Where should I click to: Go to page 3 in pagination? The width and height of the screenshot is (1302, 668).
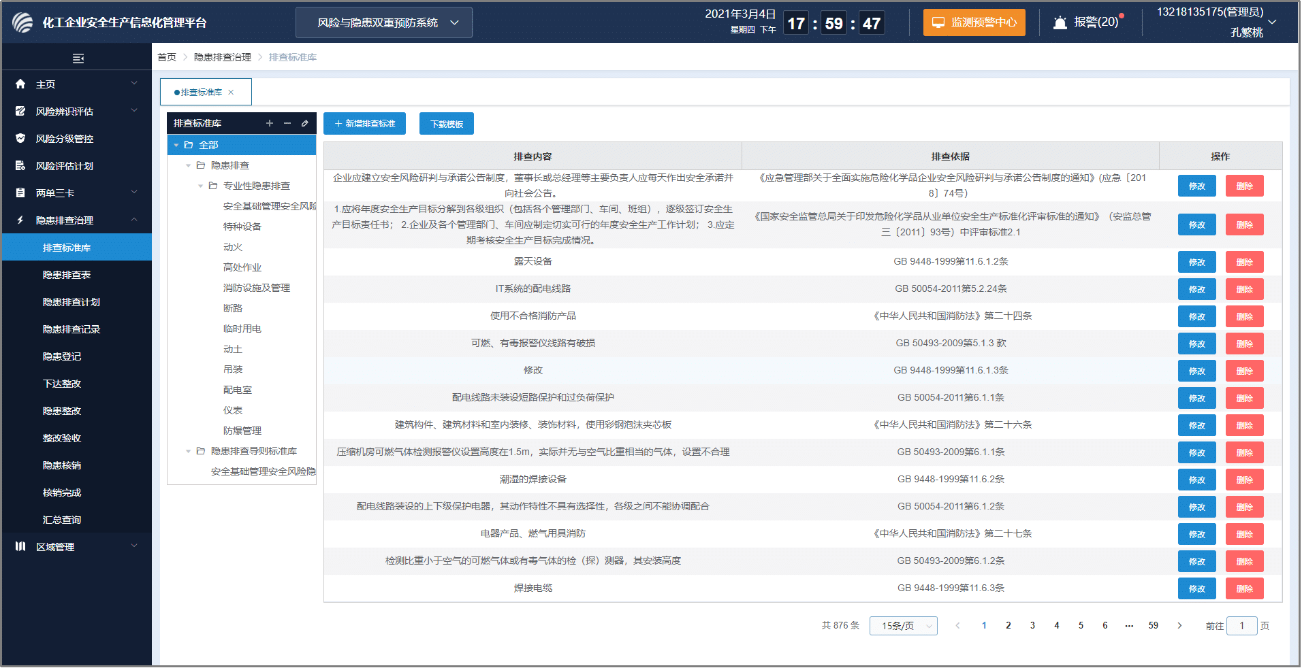click(x=1032, y=626)
